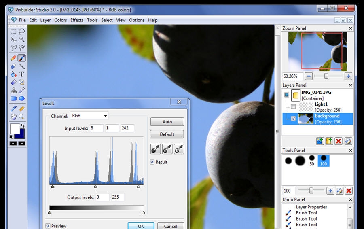The height and width of the screenshot is (229, 364).
Task: Select the Zoom magnifier tool
Action: (22, 117)
